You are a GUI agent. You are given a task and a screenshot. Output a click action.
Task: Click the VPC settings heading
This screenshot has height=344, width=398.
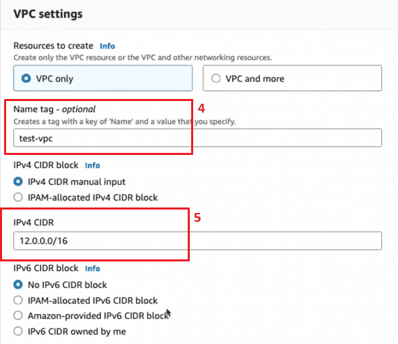click(x=48, y=14)
